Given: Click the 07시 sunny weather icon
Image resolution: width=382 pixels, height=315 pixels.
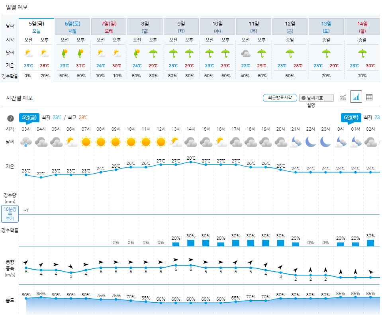Looking at the screenshot, I should click(86, 142).
